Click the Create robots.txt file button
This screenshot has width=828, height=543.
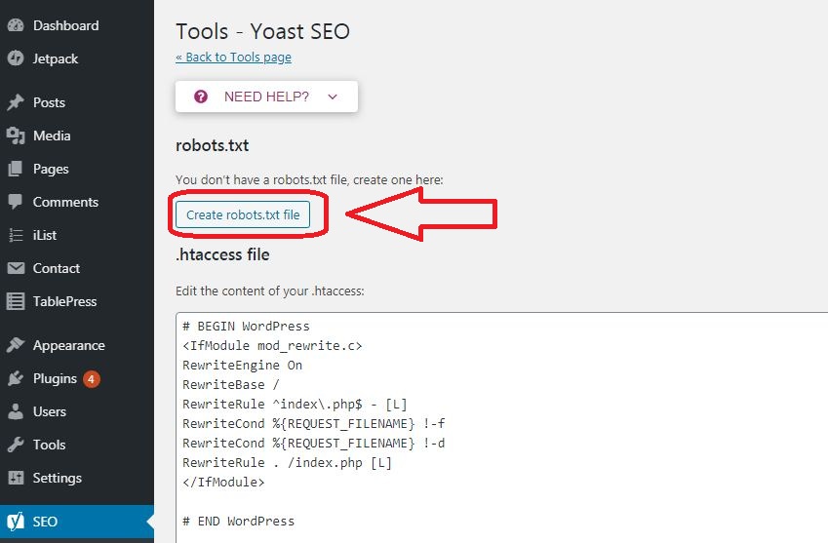(243, 214)
